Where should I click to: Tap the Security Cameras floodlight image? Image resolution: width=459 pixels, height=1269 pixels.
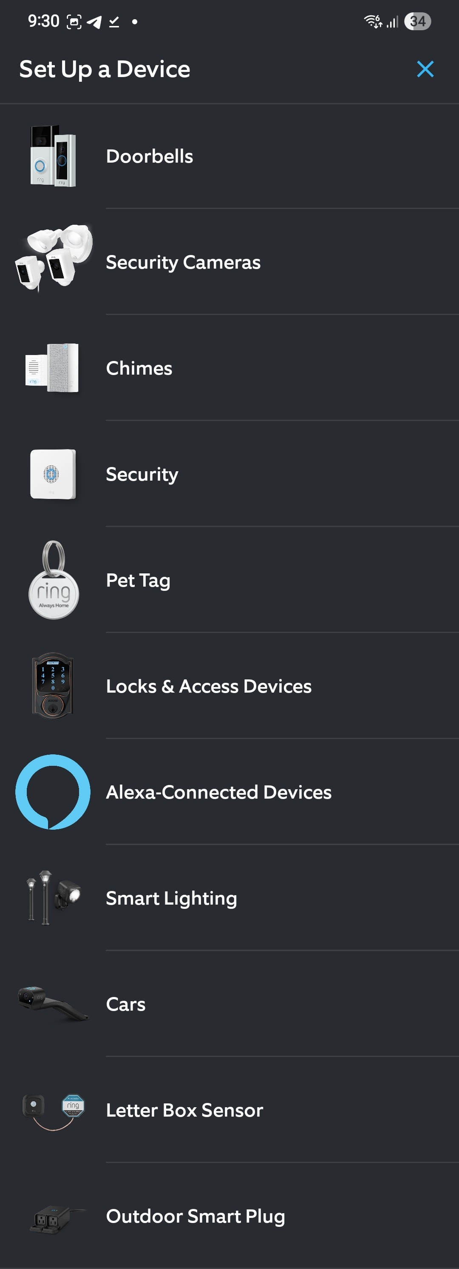click(54, 259)
